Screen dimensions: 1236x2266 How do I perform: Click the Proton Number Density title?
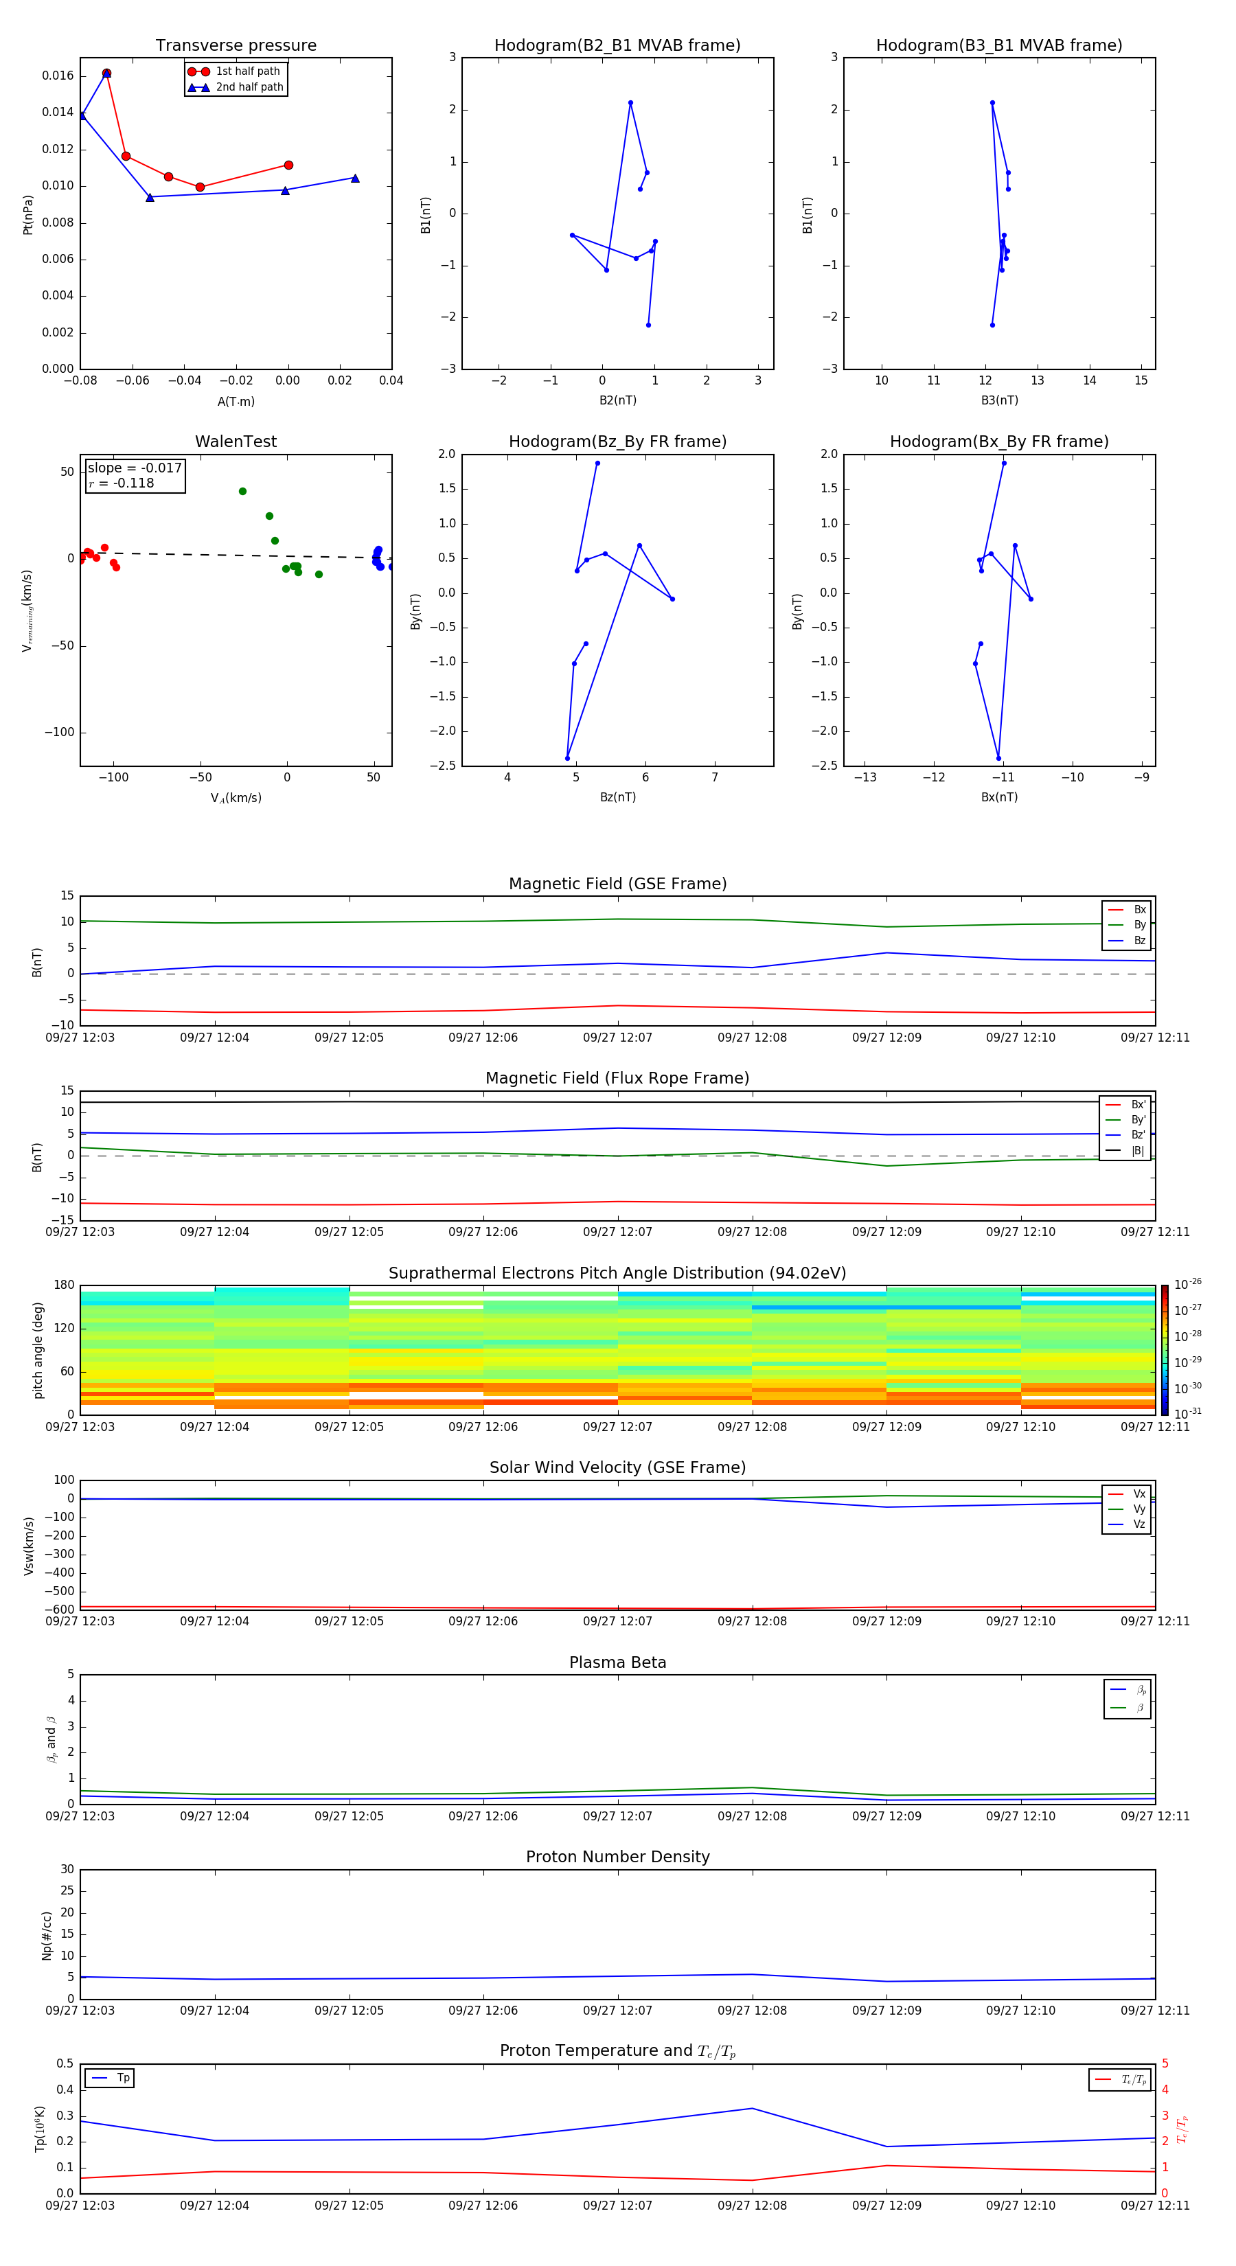point(617,1857)
